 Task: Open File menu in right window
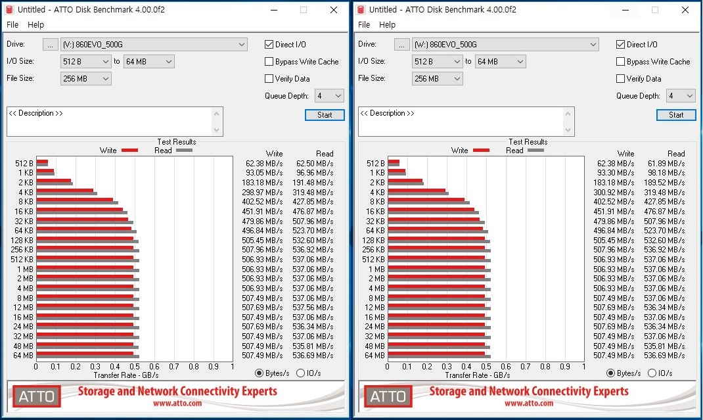[364, 25]
